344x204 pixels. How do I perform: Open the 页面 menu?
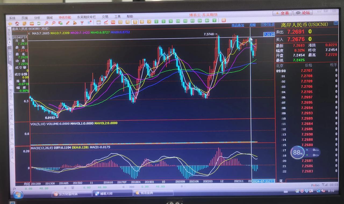pos(24,18)
